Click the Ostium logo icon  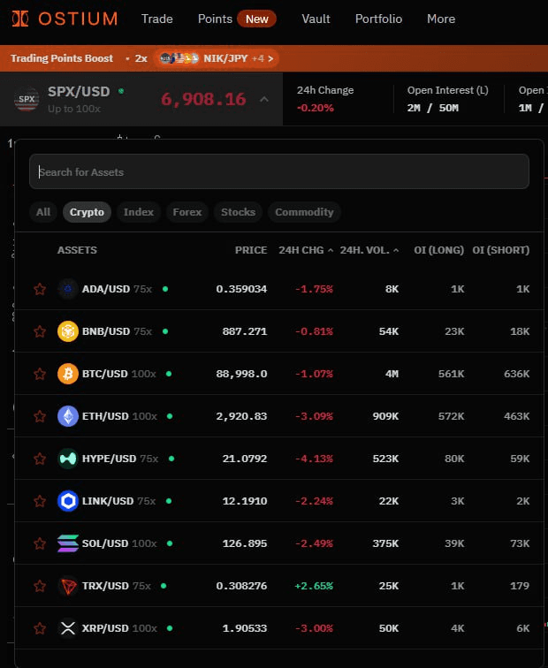point(19,19)
